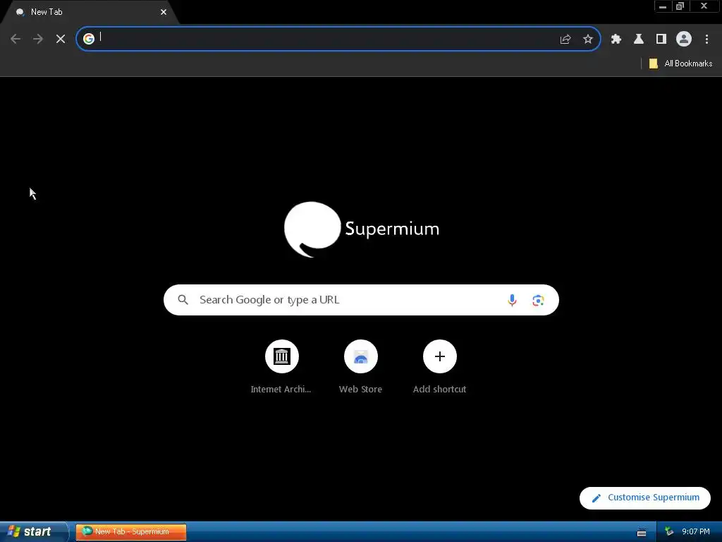This screenshot has height=542, width=722.
Task: Click the Supermium logo
Action: [362, 229]
